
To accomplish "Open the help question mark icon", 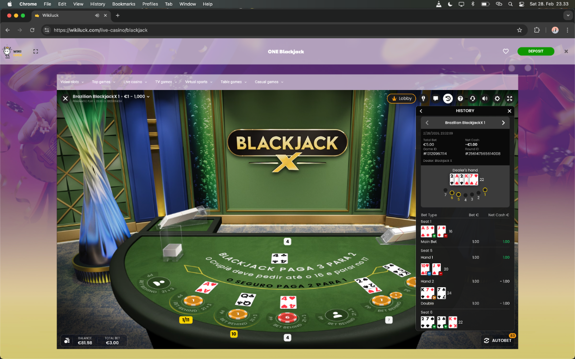I will click(x=460, y=99).
